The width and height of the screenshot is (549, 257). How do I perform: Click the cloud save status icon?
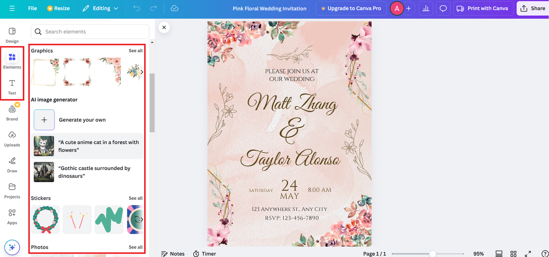tap(174, 8)
